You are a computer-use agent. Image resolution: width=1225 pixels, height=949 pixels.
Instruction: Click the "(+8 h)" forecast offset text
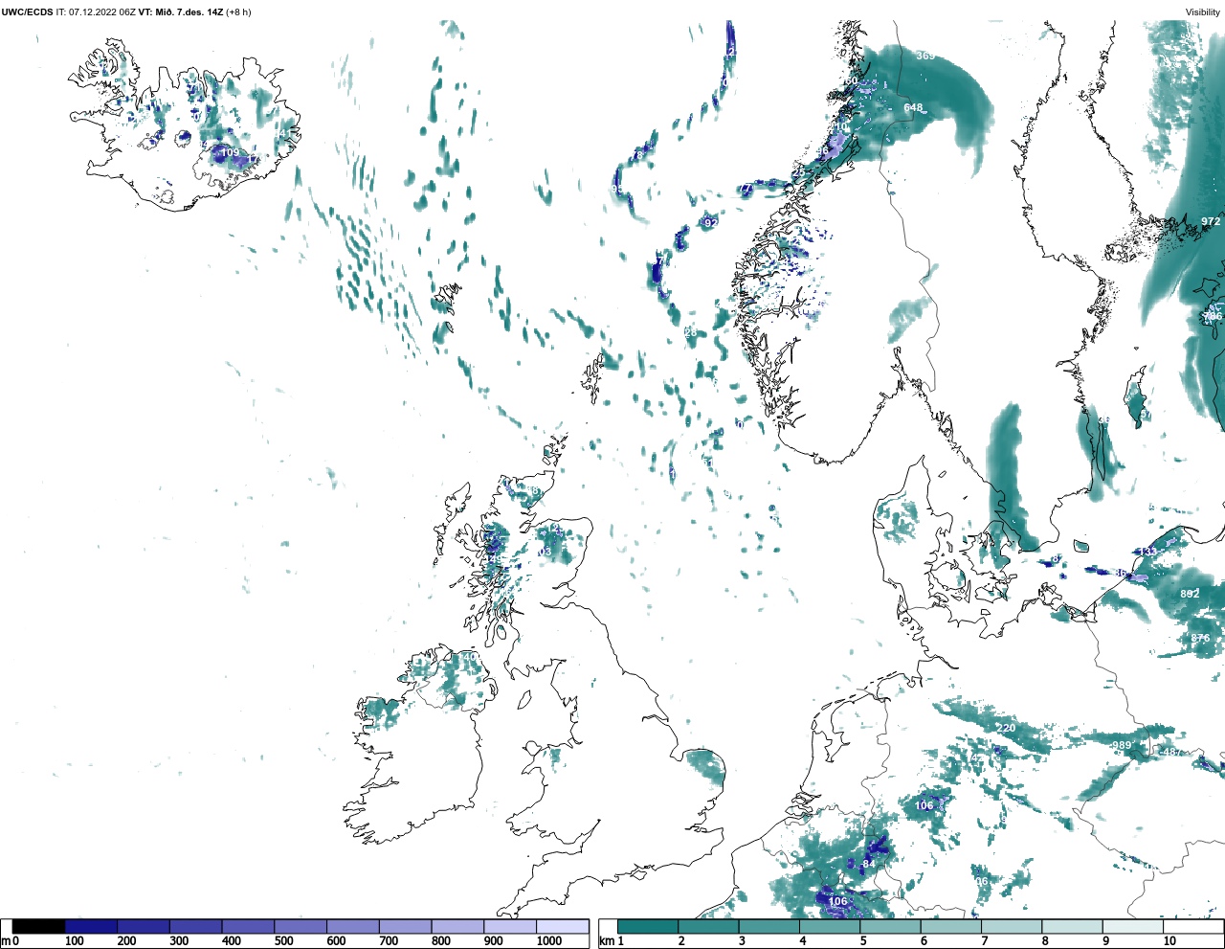(x=238, y=12)
